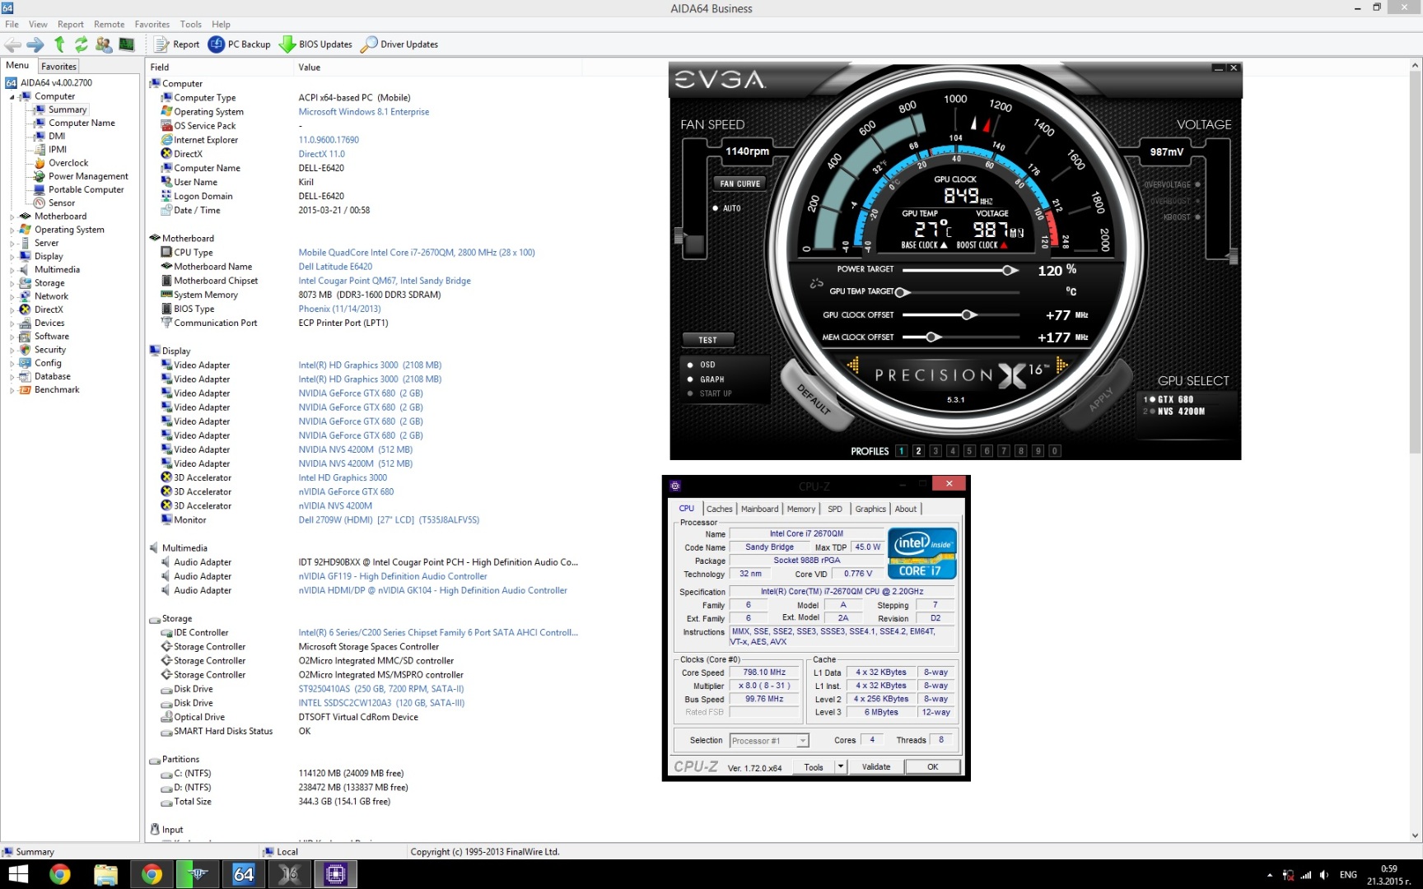
Task: Click OK in the CPU-Z window
Action: [x=932, y=767]
